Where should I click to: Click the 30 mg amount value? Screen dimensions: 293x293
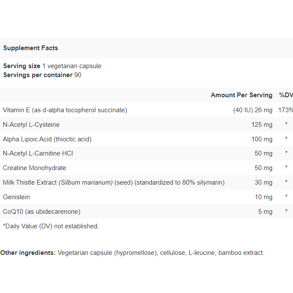263,182
